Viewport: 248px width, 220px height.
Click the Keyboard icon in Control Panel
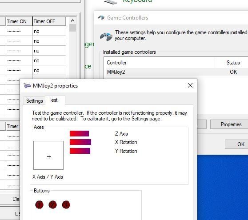pos(111,2)
